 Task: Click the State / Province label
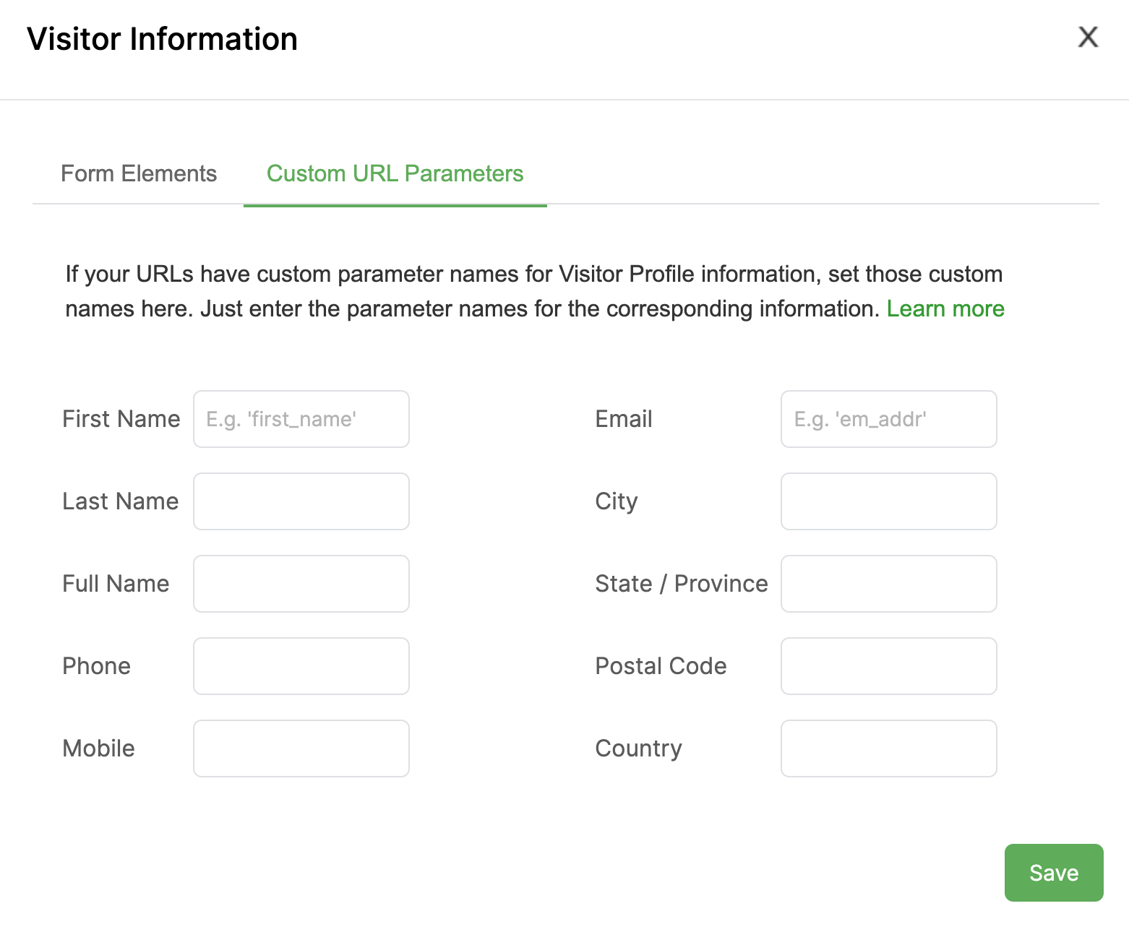click(x=681, y=584)
